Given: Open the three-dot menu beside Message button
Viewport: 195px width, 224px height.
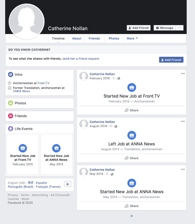Looking at the screenshot, I should pos(180,28).
